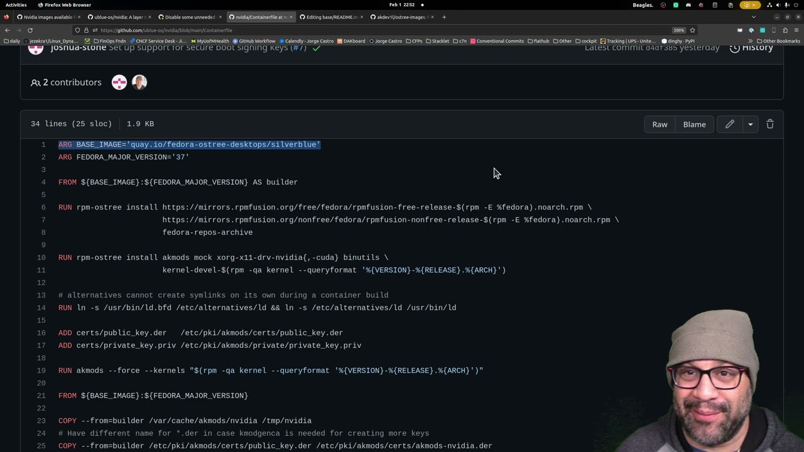Open the Other Bookmarks folder
The image size is (804, 452).
778,41
